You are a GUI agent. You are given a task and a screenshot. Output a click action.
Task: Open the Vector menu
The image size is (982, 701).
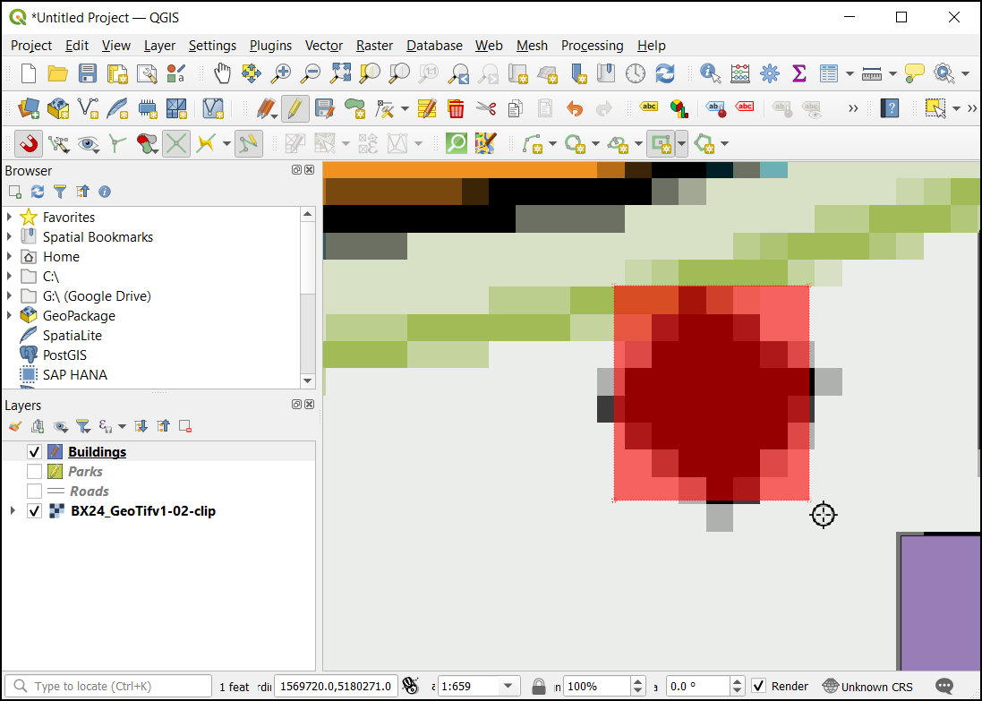pos(323,46)
